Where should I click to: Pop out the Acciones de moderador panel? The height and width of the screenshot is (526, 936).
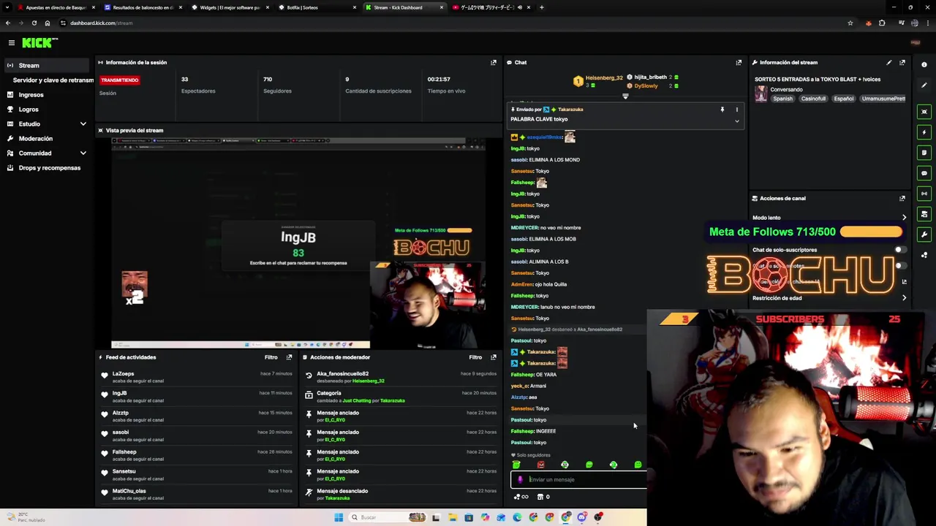click(493, 357)
